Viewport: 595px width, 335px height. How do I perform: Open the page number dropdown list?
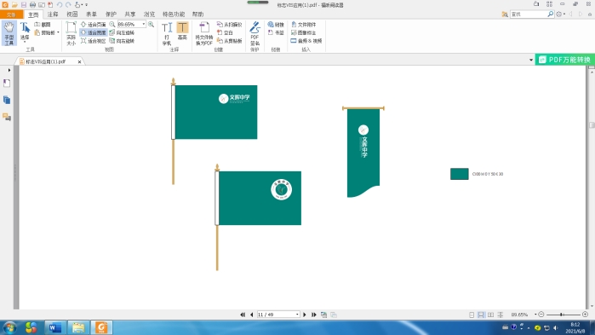click(297, 315)
